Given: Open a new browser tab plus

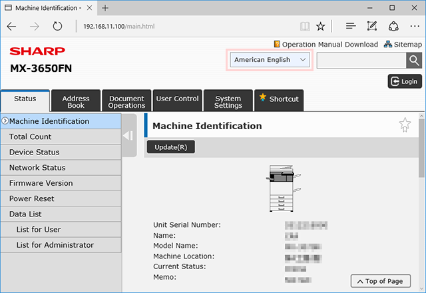Looking at the screenshot, I should pyautogui.click(x=105, y=8).
